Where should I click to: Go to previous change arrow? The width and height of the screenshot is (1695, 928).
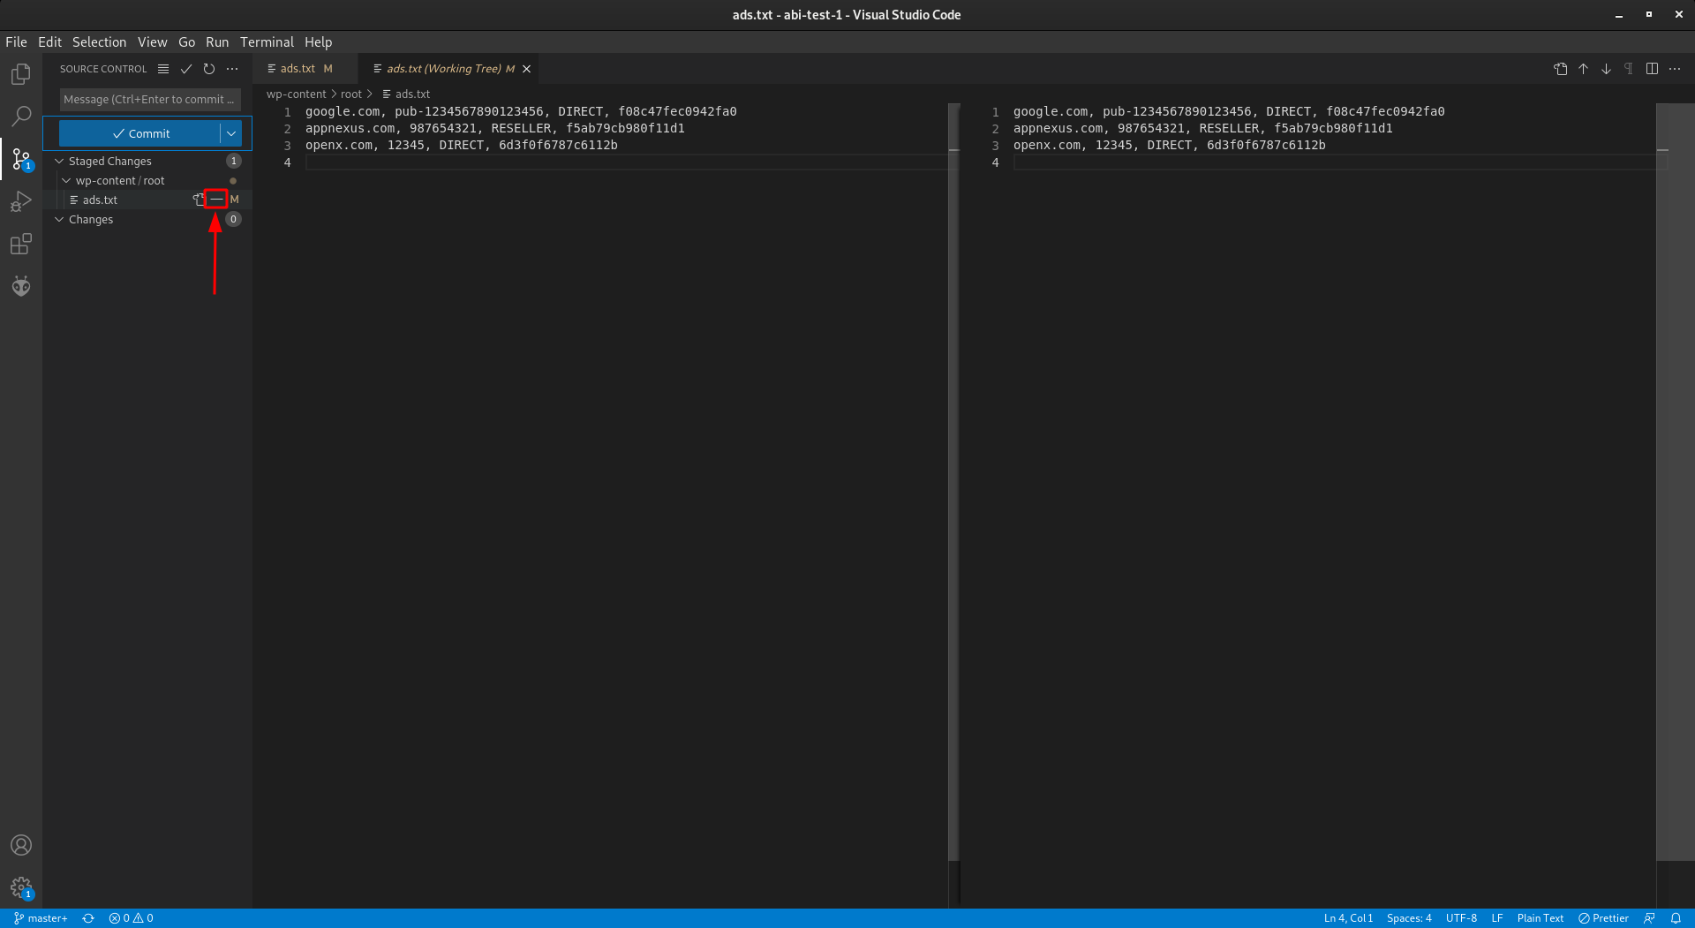click(1584, 69)
